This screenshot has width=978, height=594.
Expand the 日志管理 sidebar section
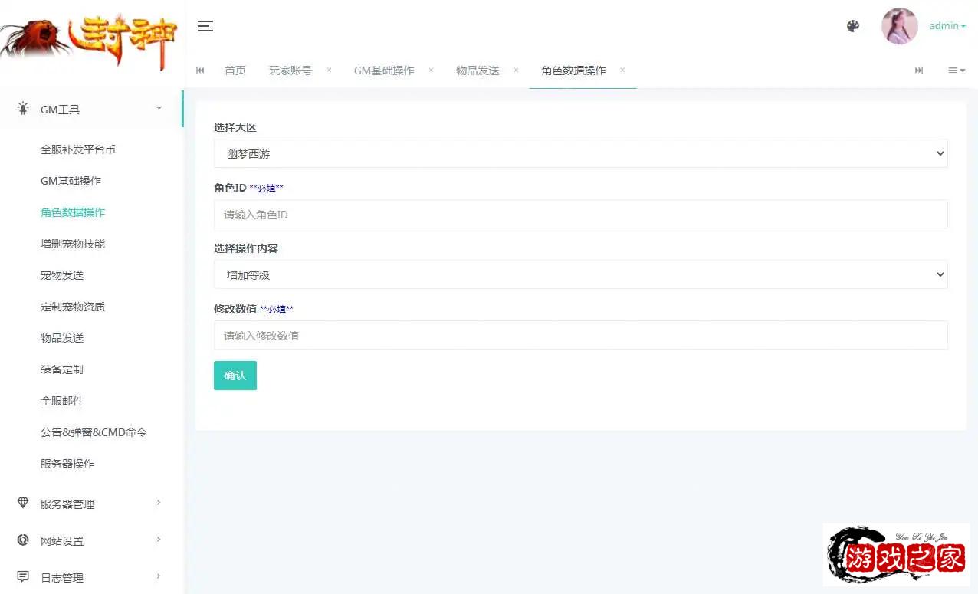click(x=92, y=577)
